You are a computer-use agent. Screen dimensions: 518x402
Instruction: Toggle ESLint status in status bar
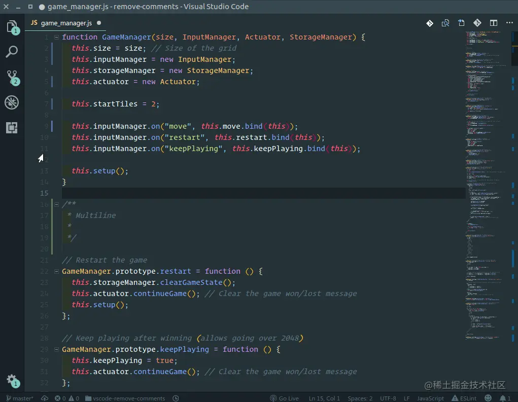tap(464, 398)
